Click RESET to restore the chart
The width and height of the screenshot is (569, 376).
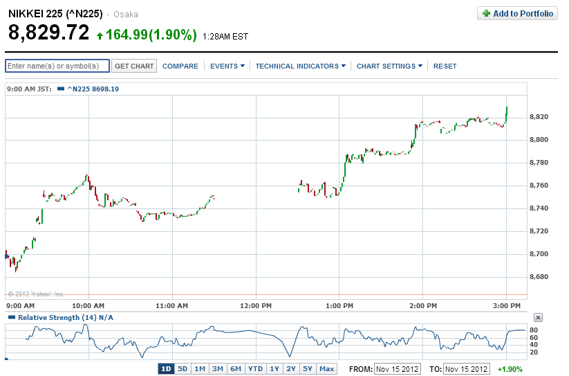tap(445, 66)
